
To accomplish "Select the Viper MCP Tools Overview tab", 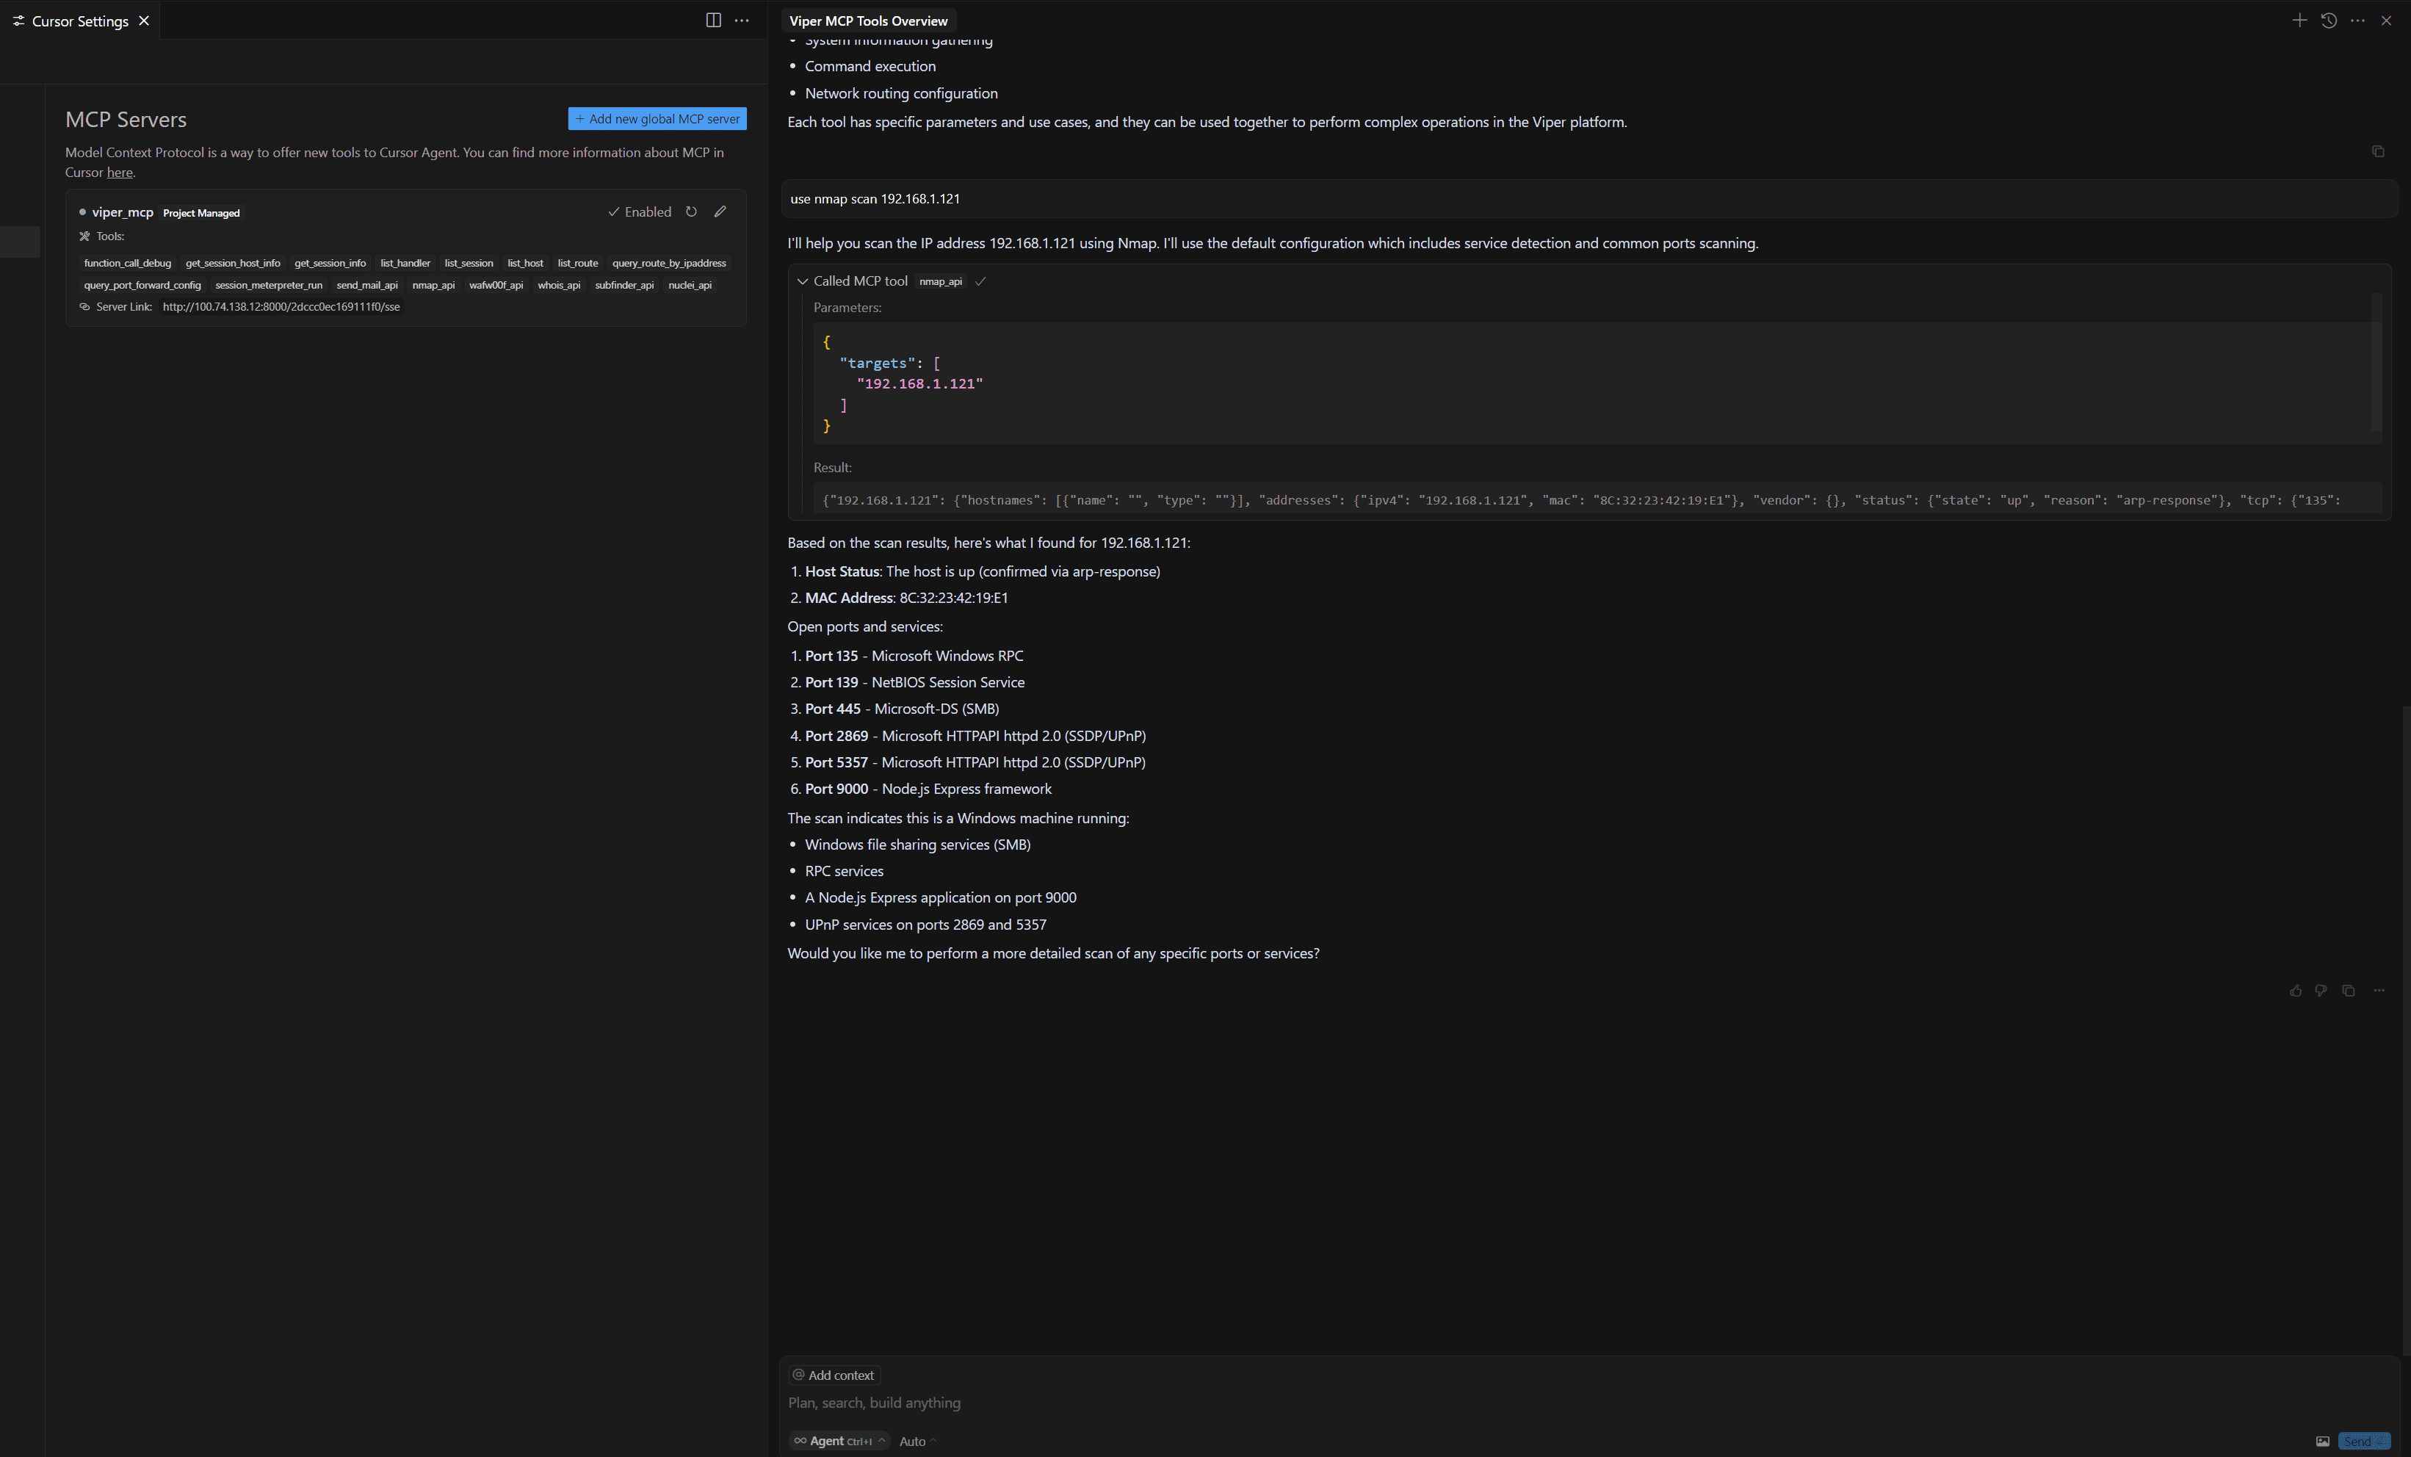I will click(869, 21).
